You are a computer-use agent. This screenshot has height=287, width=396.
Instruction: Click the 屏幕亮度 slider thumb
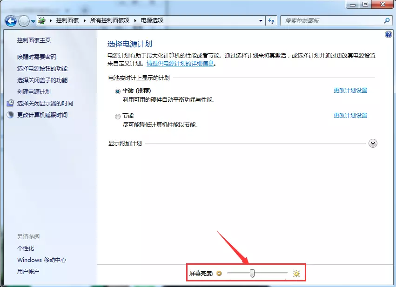pos(252,273)
